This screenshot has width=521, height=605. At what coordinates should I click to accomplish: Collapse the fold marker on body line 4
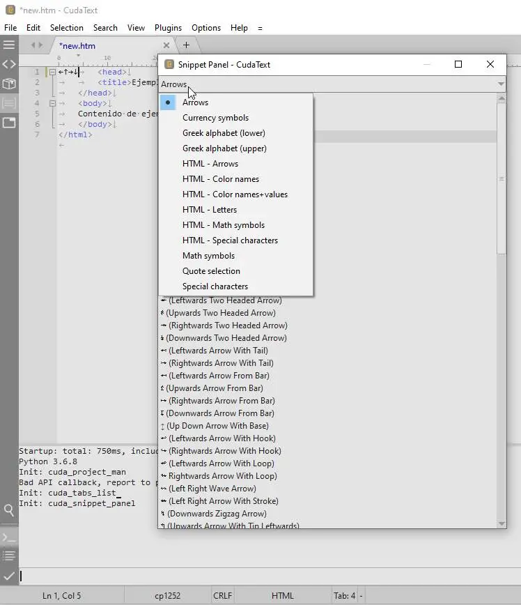pos(52,103)
